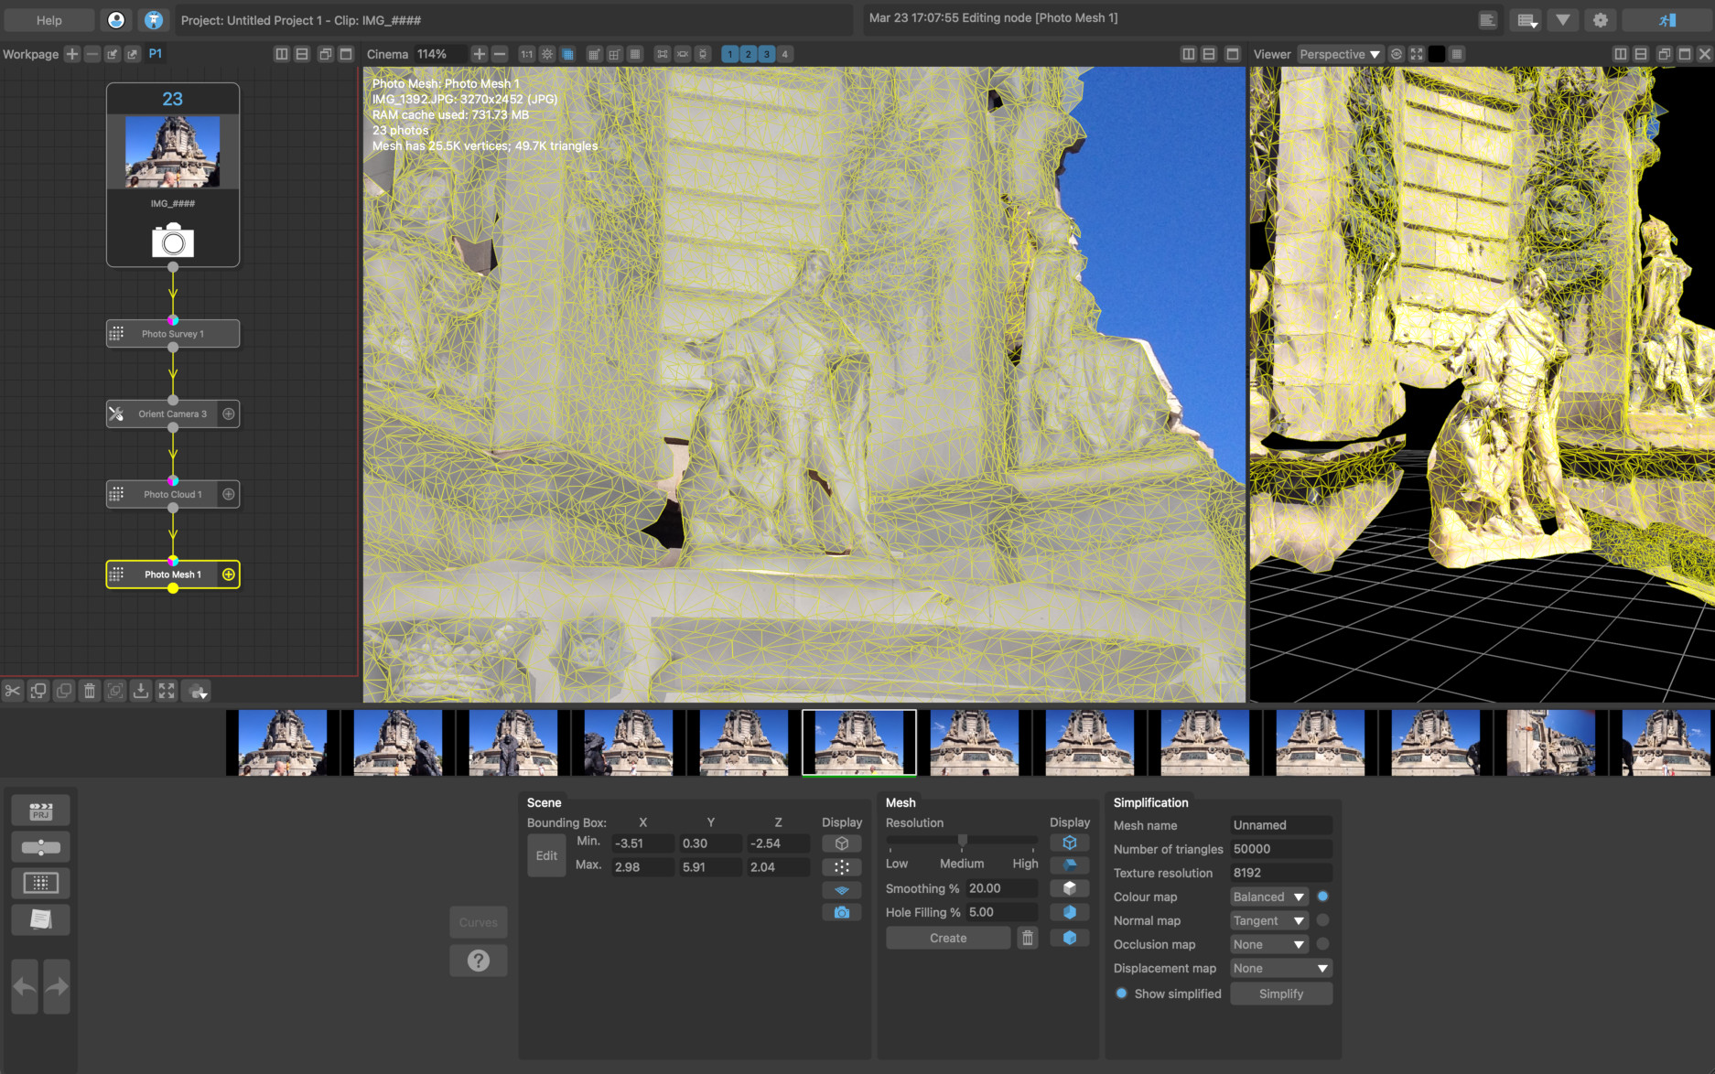Screen dimensions: 1715x1074
Task: Open the notes page button
Action: 40,919
